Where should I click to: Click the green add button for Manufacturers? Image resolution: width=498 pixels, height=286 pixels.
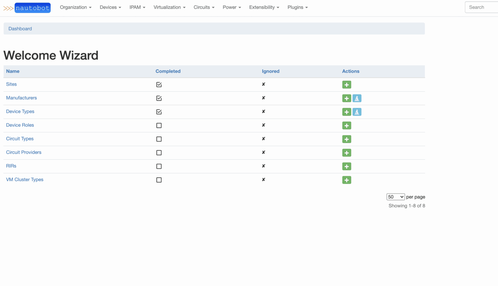(x=347, y=98)
